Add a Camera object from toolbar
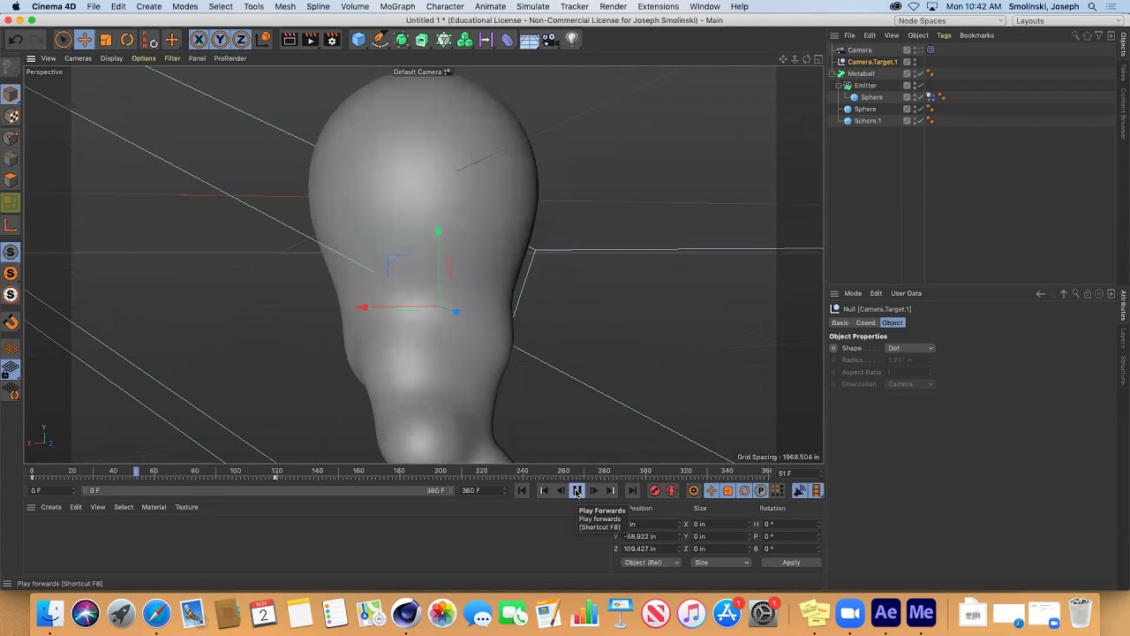The height and width of the screenshot is (636, 1130). [550, 40]
